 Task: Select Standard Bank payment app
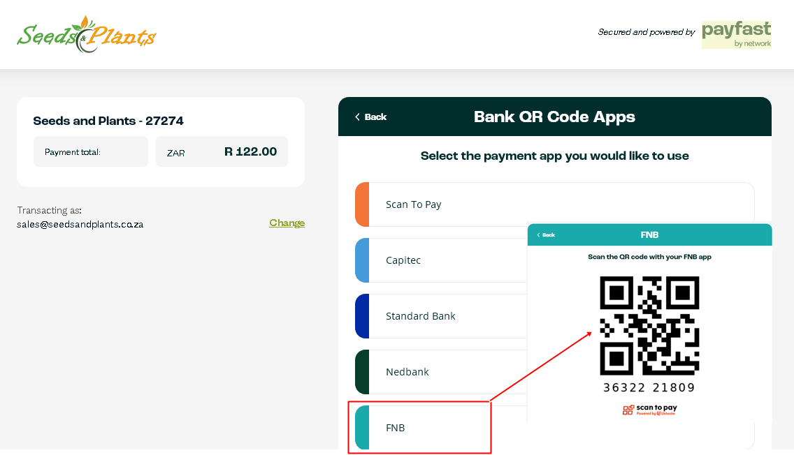[x=441, y=316]
